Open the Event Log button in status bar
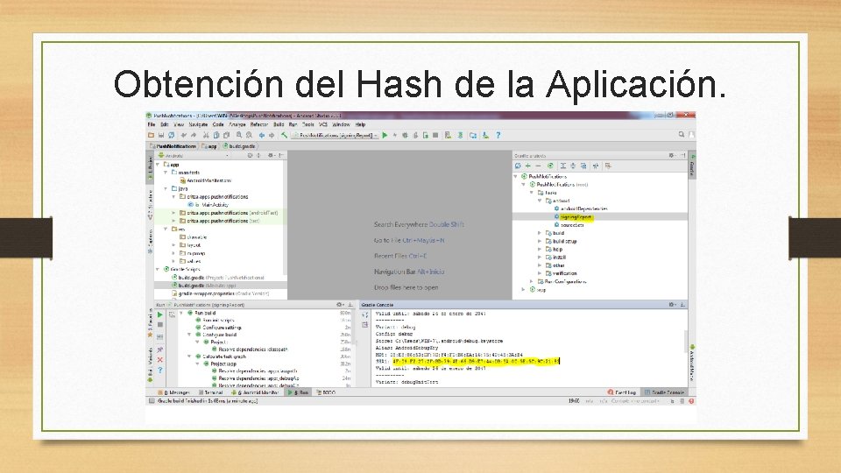Viewport: 841px width, 473px height. pyautogui.click(x=622, y=392)
